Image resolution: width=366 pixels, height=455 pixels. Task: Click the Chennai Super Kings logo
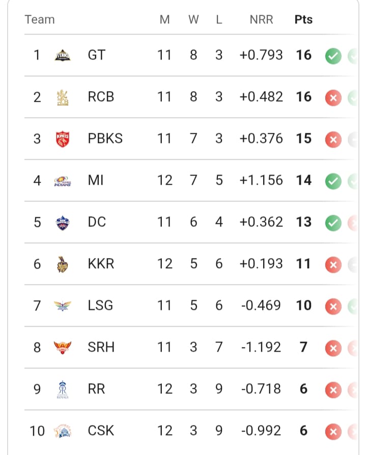click(x=63, y=431)
